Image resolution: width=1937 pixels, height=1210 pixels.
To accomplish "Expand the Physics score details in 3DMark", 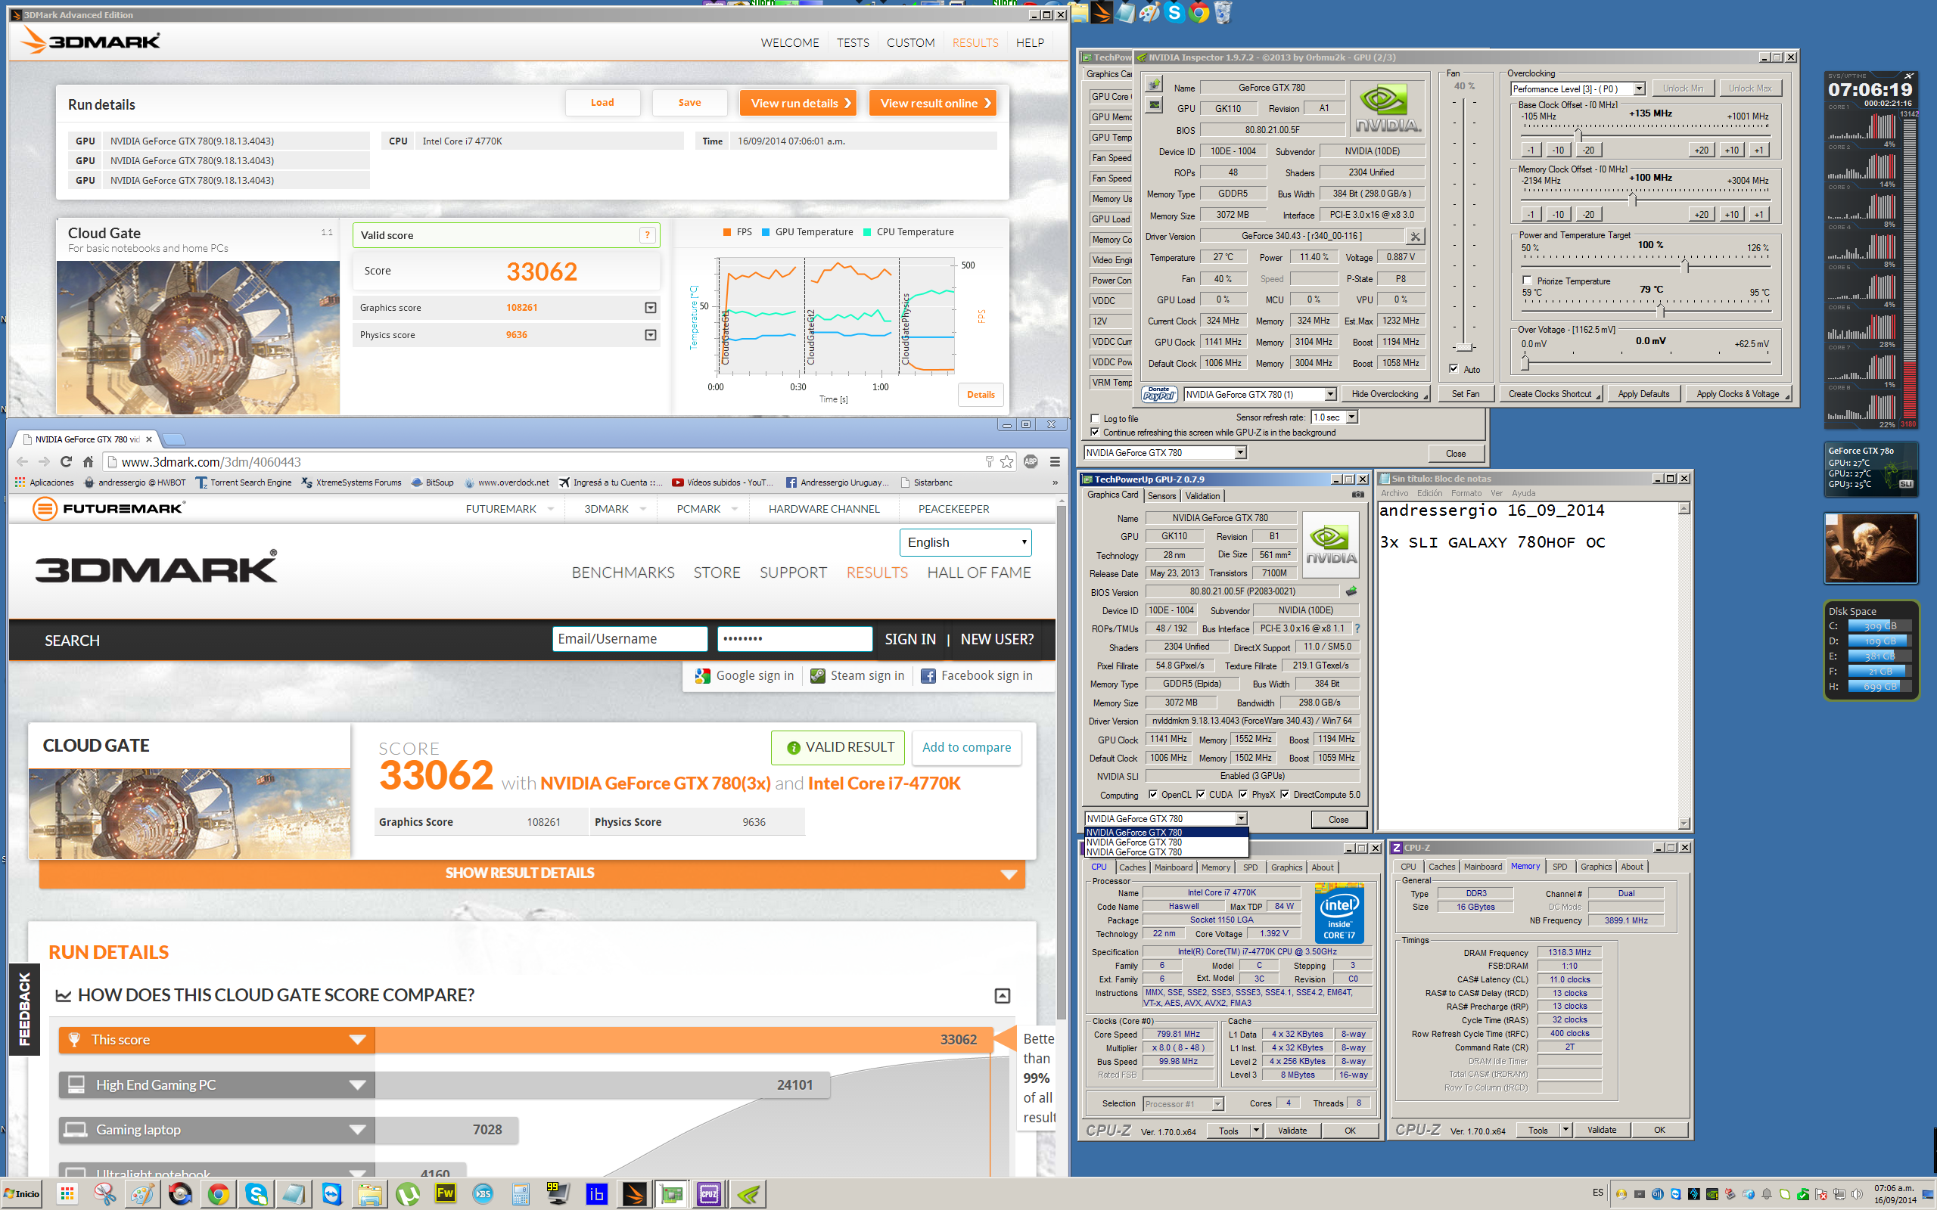I will (x=650, y=334).
